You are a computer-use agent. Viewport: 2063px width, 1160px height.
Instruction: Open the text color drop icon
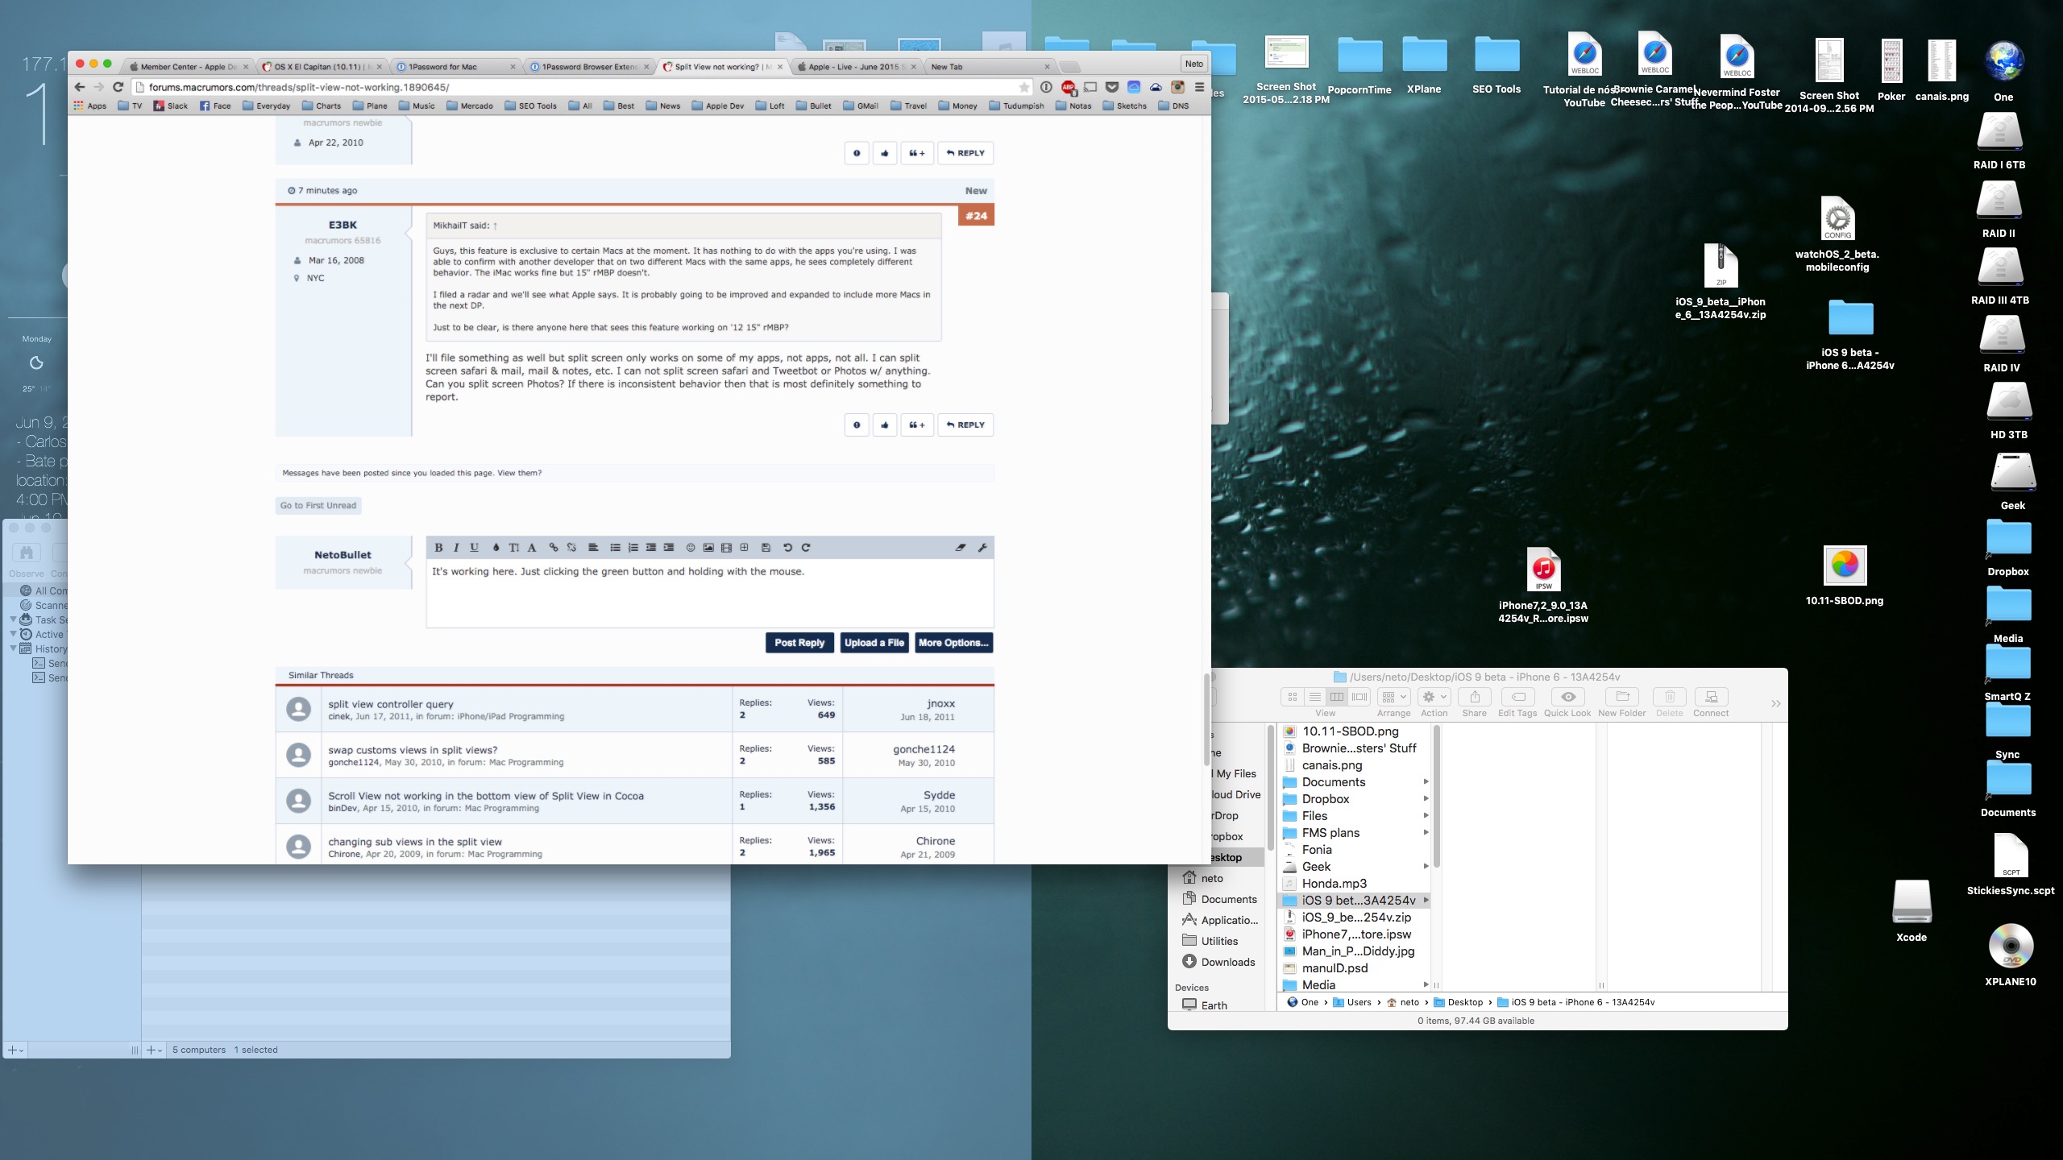(496, 548)
